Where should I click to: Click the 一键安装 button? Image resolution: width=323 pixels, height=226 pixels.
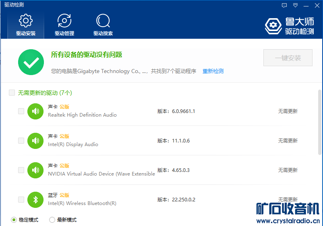pos(288,58)
